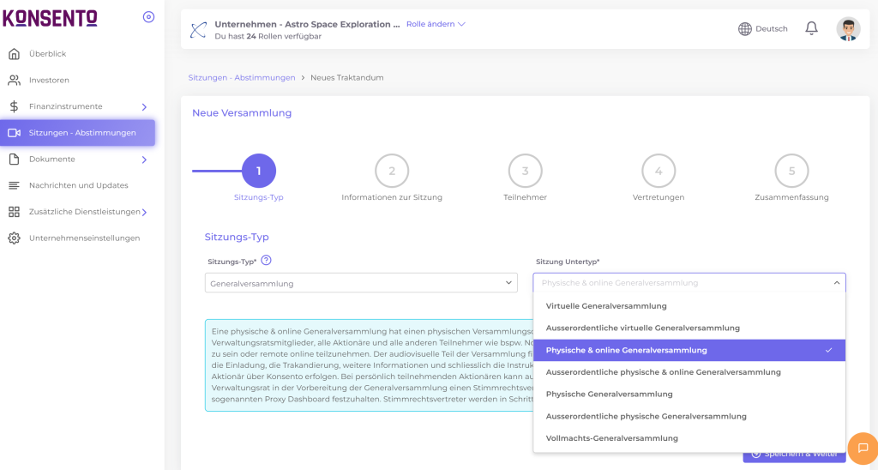Click the Finanzinstrumente dollar icon
Screen dimensions: 878x470
14,106
